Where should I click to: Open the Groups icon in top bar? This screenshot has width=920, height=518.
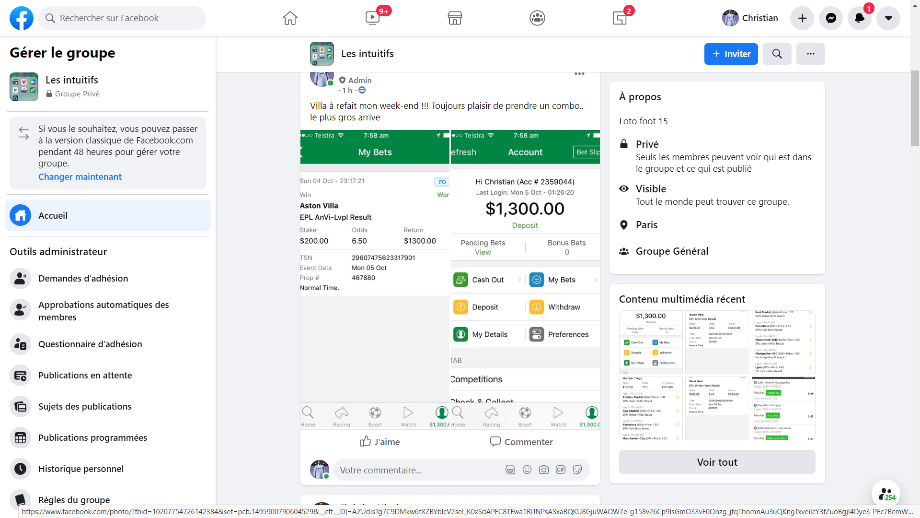537,18
